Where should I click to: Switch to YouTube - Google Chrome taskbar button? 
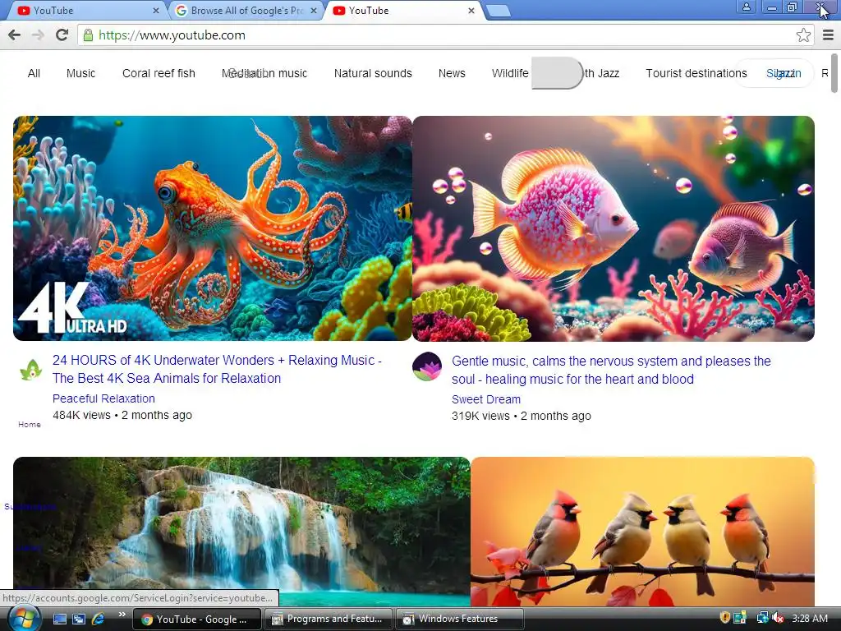[197, 619]
